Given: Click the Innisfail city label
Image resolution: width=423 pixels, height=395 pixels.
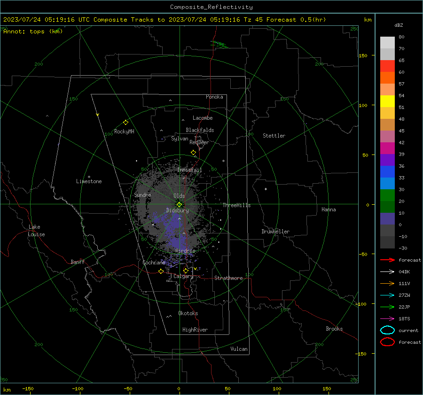Looking at the screenshot, I should [x=189, y=170].
